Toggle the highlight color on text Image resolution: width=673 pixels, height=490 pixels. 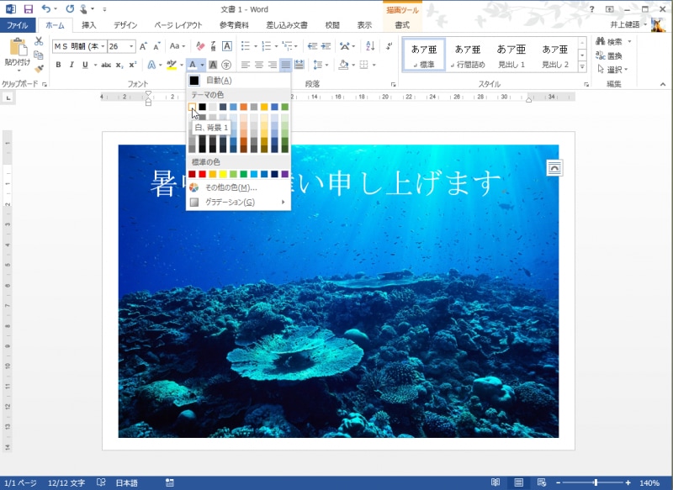[x=170, y=65]
